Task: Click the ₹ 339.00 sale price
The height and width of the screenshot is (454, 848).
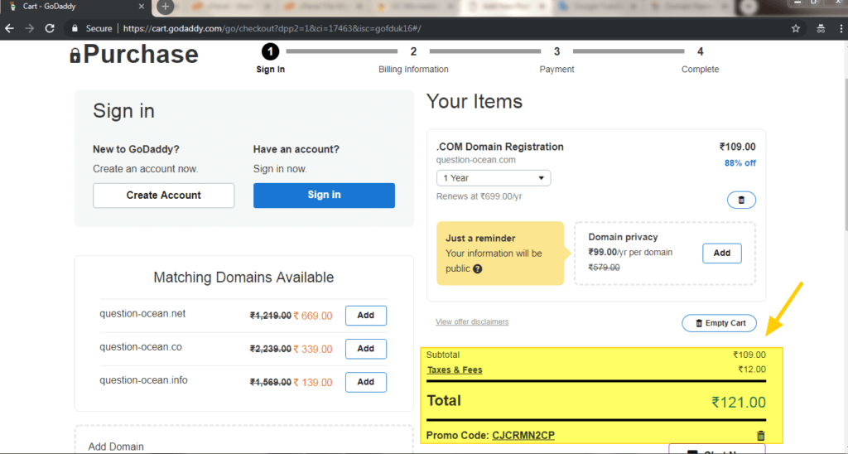Action: click(312, 350)
